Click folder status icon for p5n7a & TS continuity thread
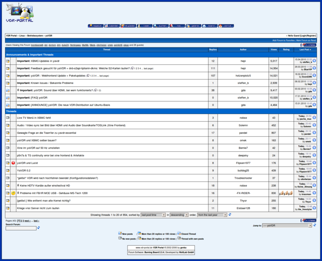The width and height of the screenshot is (322, 261). pyautogui.click(x=8, y=155)
